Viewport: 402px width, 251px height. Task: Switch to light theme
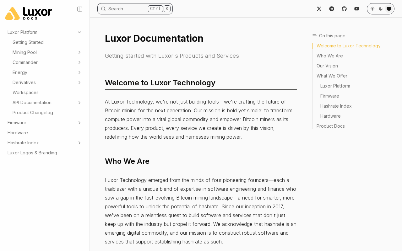tap(372, 9)
